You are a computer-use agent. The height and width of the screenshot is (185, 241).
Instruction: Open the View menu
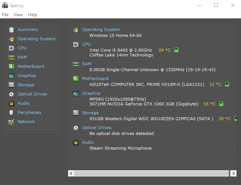pos(18,15)
